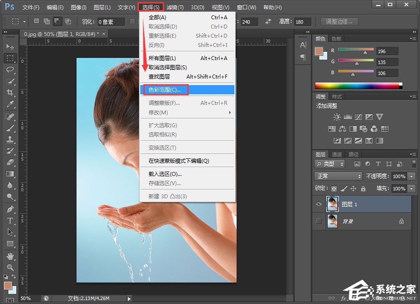Select the Move tool in the toolbar
Viewport: 420px width, 304px height.
(x=10, y=46)
